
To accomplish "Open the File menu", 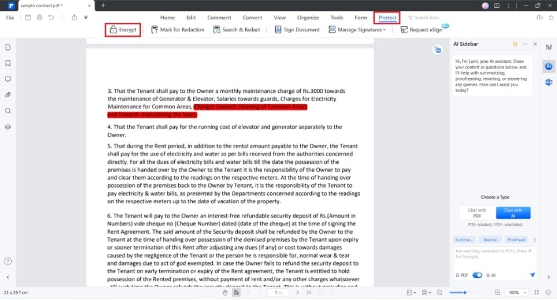I will click(10, 18).
